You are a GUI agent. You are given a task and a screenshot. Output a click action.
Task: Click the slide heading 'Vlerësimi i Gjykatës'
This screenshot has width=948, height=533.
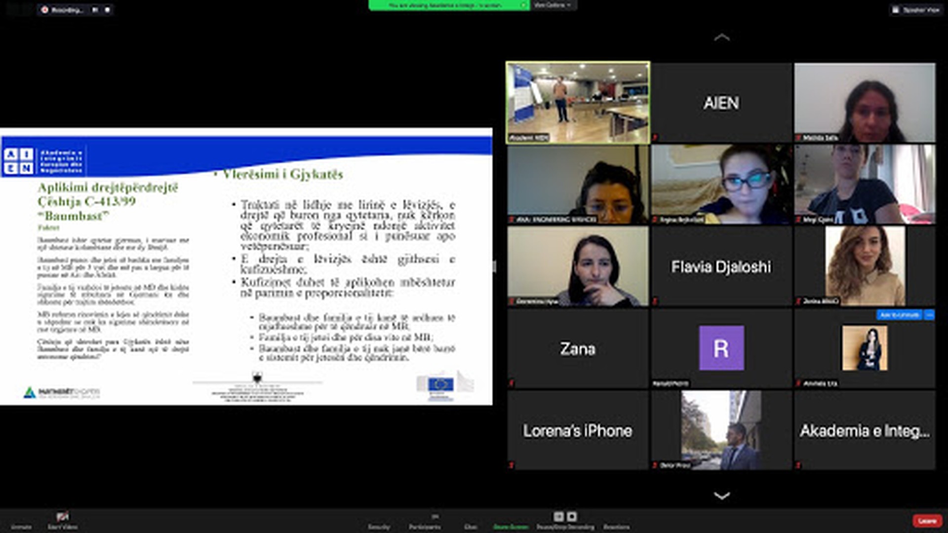click(282, 174)
